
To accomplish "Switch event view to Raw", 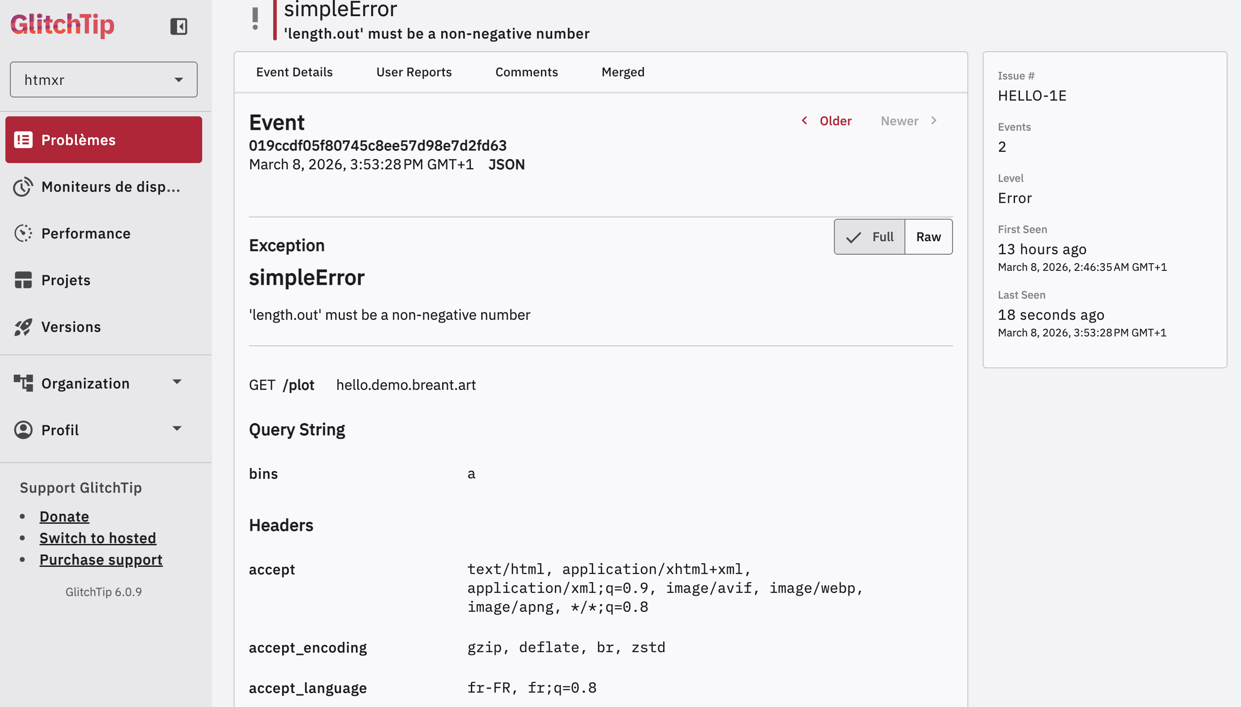I will pos(928,236).
